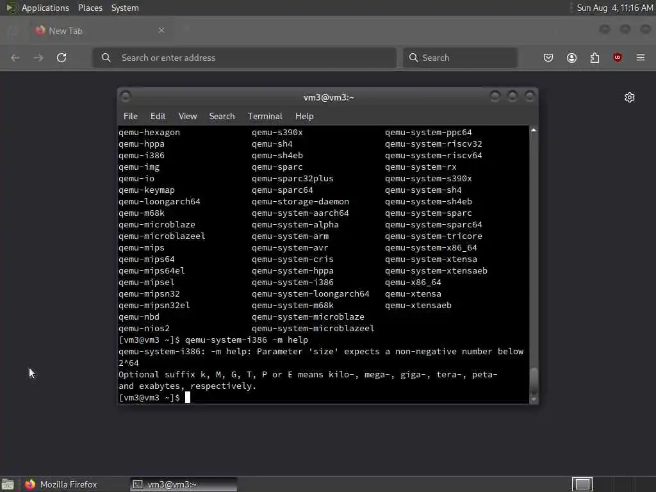Image resolution: width=656 pixels, height=492 pixels.
Task: Reload the page in Firefox
Action: click(61, 58)
